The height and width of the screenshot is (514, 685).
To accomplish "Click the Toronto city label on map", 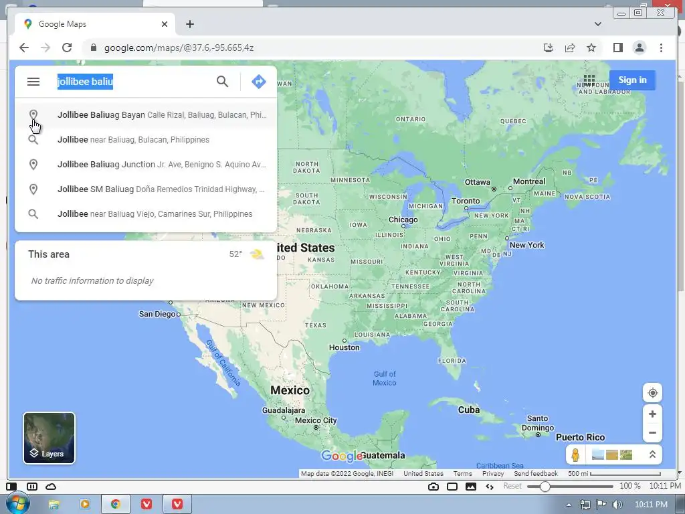I will click(x=466, y=201).
